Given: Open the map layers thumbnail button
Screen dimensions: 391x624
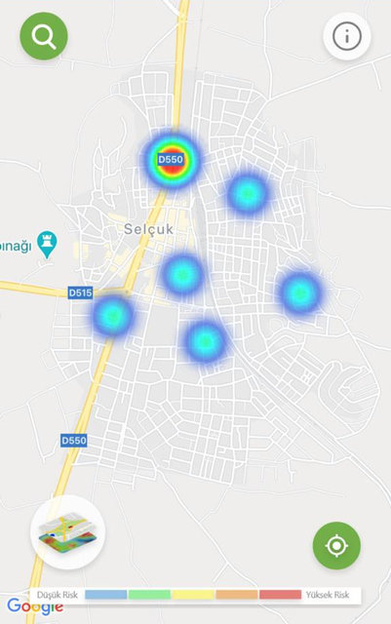Looking at the screenshot, I should 68,532.
